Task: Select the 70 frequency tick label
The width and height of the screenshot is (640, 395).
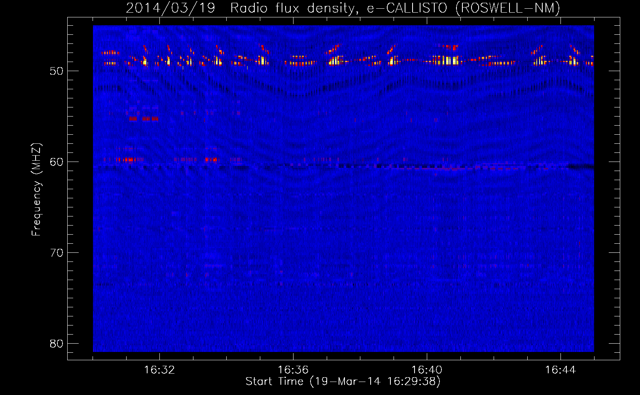Action: pos(57,253)
